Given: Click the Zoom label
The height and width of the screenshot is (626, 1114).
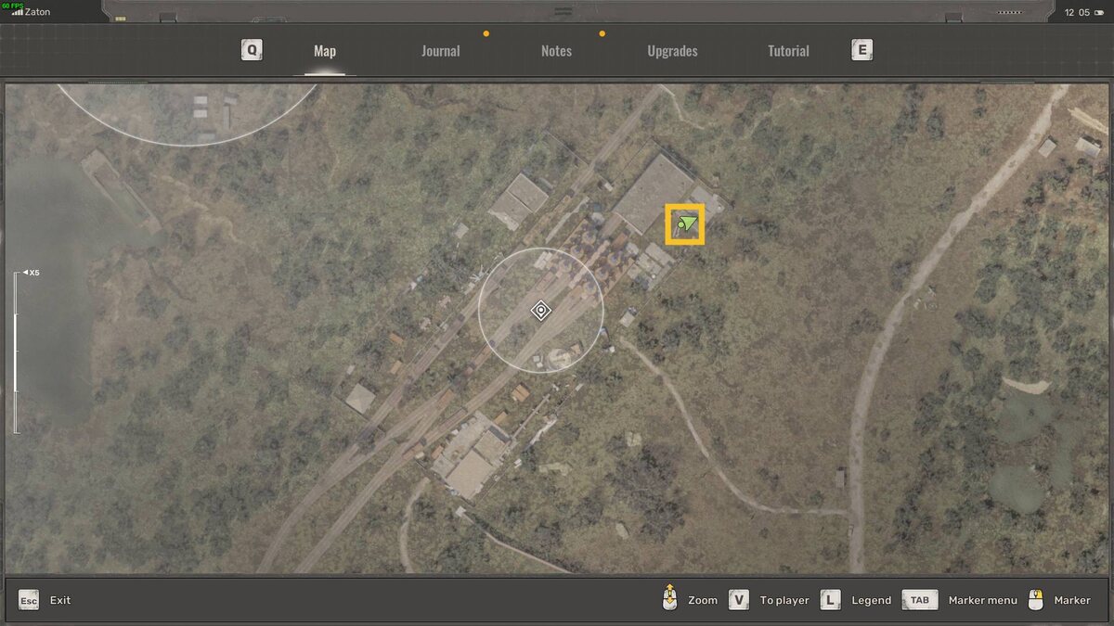Looking at the screenshot, I should tap(703, 600).
